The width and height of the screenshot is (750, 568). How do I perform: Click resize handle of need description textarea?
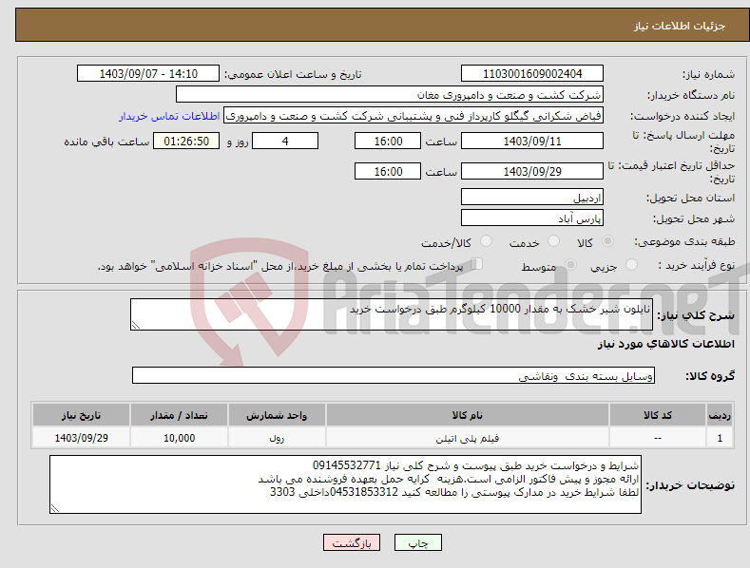point(135,326)
